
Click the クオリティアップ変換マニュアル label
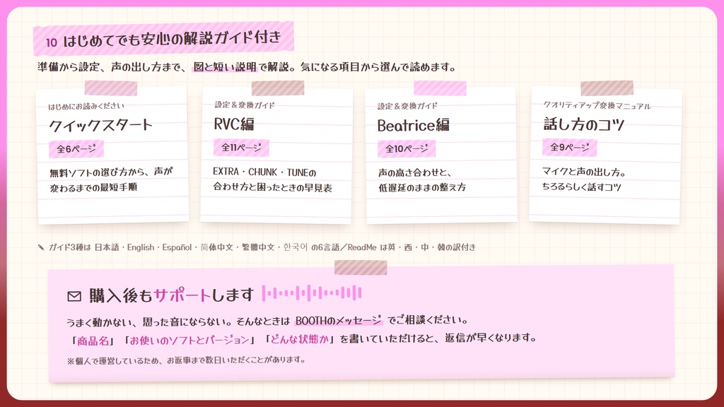[x=597, y=106]
